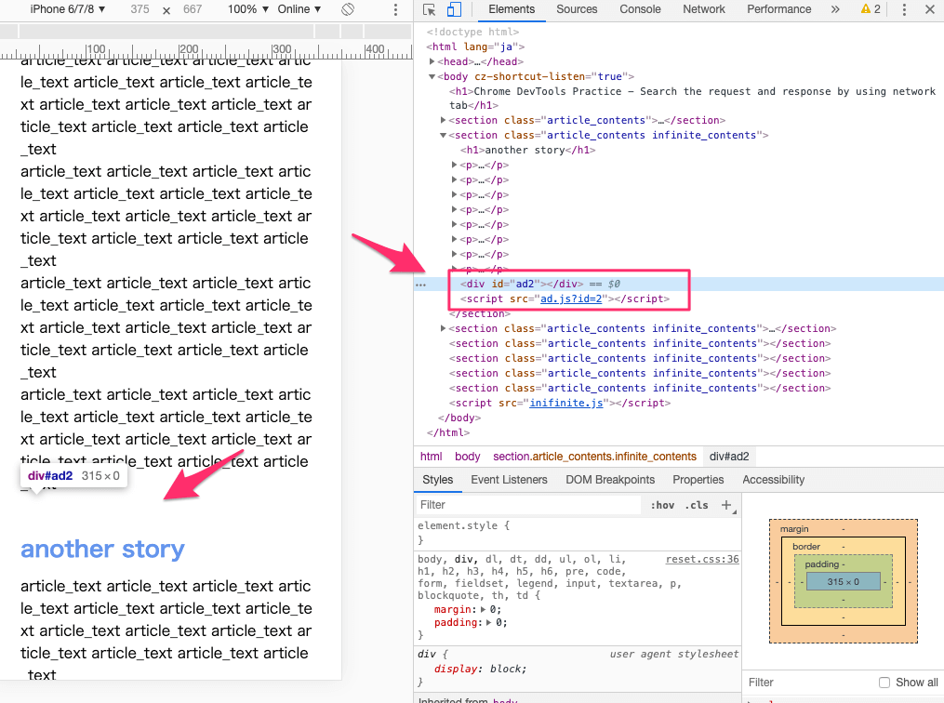
Task: Toggle the .cls class editor button
Action: (696, 505)
